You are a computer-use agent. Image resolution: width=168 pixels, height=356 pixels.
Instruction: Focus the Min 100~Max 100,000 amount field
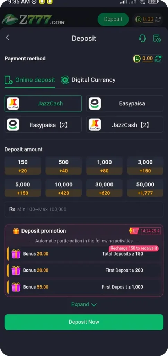[x=84, y=209]
